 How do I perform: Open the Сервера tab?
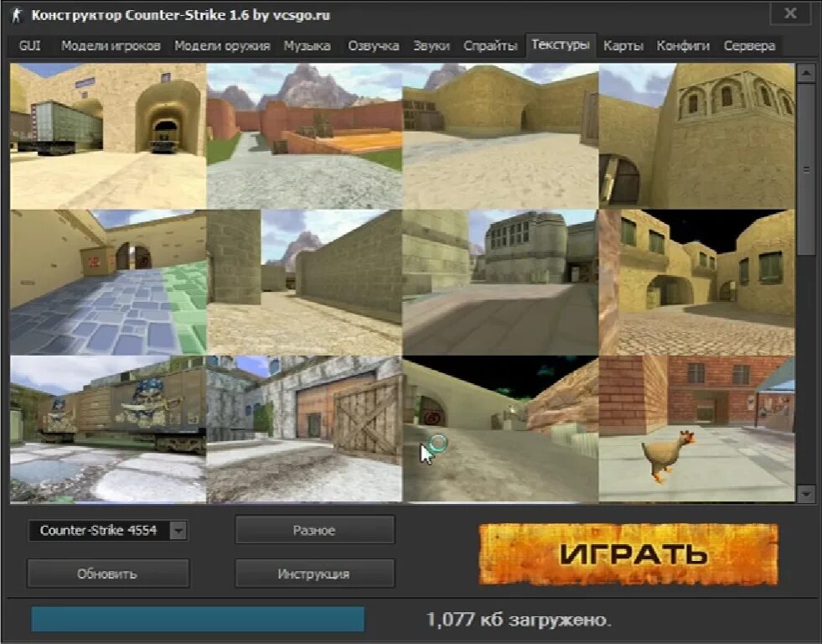[749, 45]
